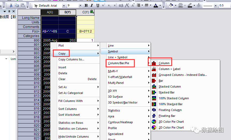This screenshot has width=231, height=140.
Task: Open the Default: Arial font dropdown
Action: click(x=63, y=6)
